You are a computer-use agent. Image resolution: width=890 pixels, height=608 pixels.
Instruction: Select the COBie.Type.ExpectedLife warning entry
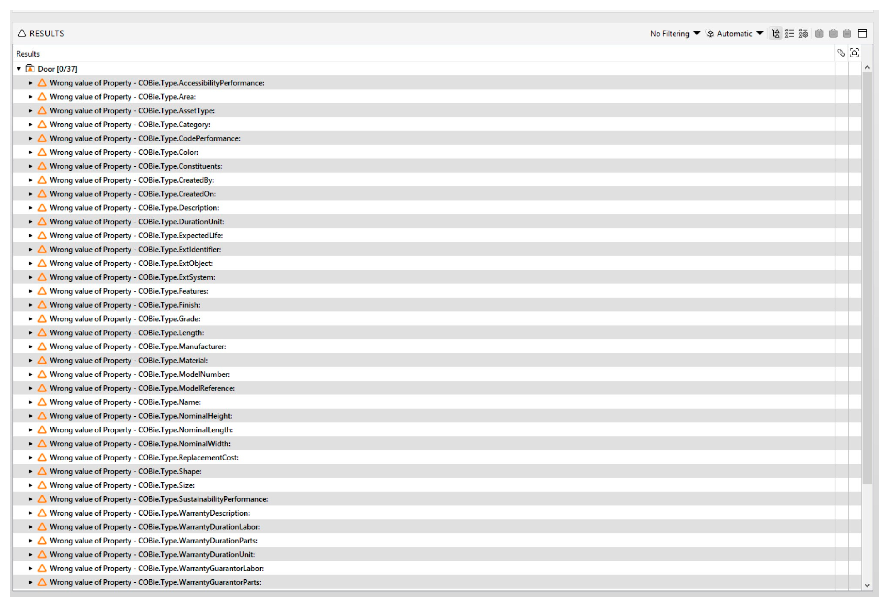tap(136, 236)
